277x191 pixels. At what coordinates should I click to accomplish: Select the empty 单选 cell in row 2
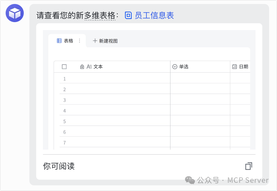(200, 89)
